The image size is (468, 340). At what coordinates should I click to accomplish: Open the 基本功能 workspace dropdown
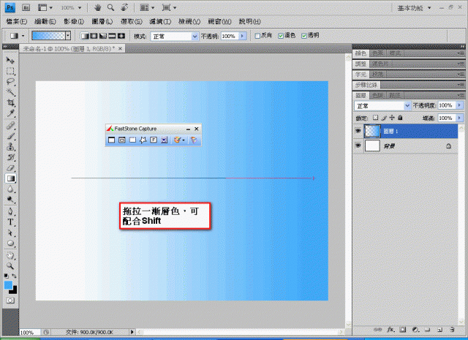[x=415, y=8]
